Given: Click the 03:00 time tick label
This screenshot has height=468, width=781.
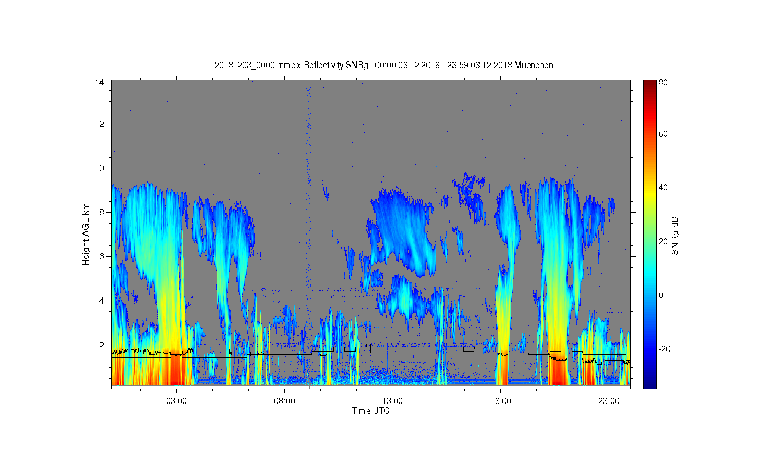Looking at the screenshot, I should coord(177,401).
